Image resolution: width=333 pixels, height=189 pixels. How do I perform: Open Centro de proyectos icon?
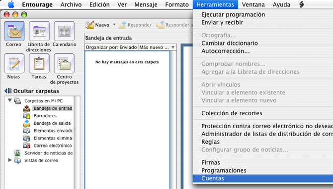pos(64,63)
